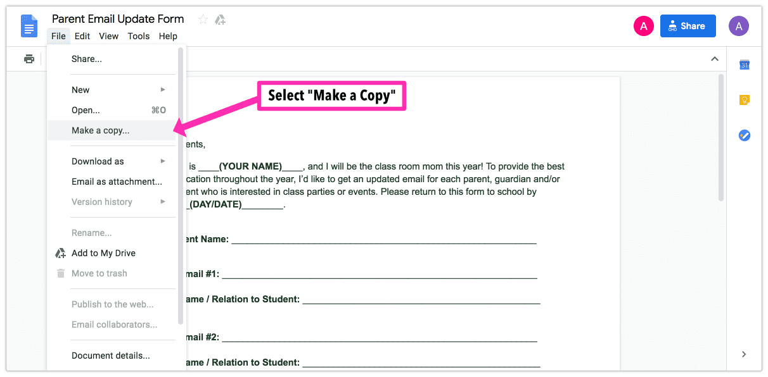Image resolution: width=768 pixels, height=377 pixels.
Task: Open the Tasks side panel icon
Action: pos(745,135)
